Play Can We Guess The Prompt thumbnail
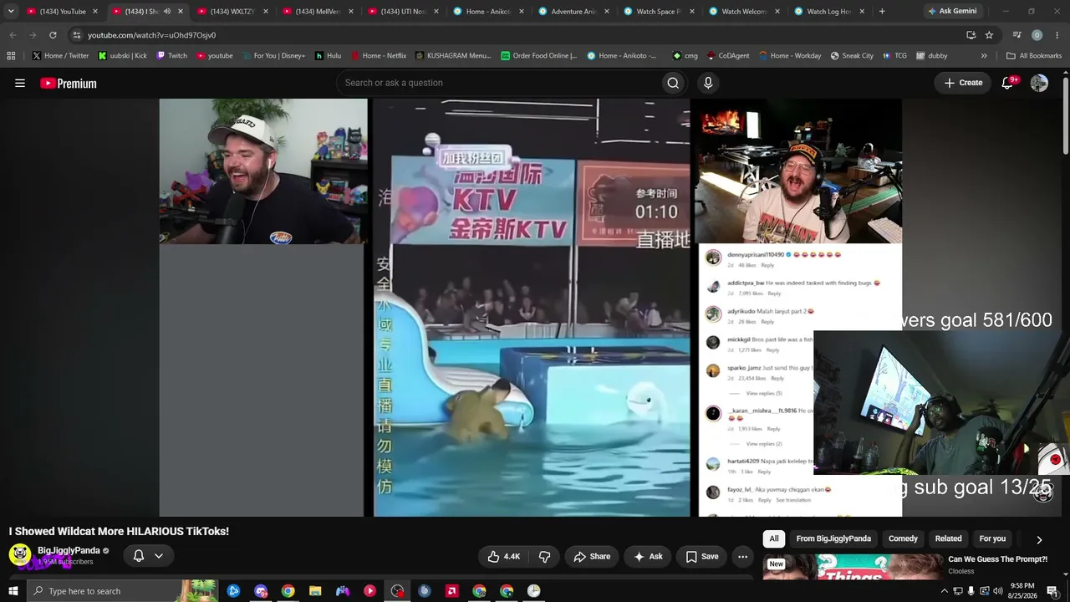The height and width of the screenshot is (602, 1070). (x=852, y=567)
